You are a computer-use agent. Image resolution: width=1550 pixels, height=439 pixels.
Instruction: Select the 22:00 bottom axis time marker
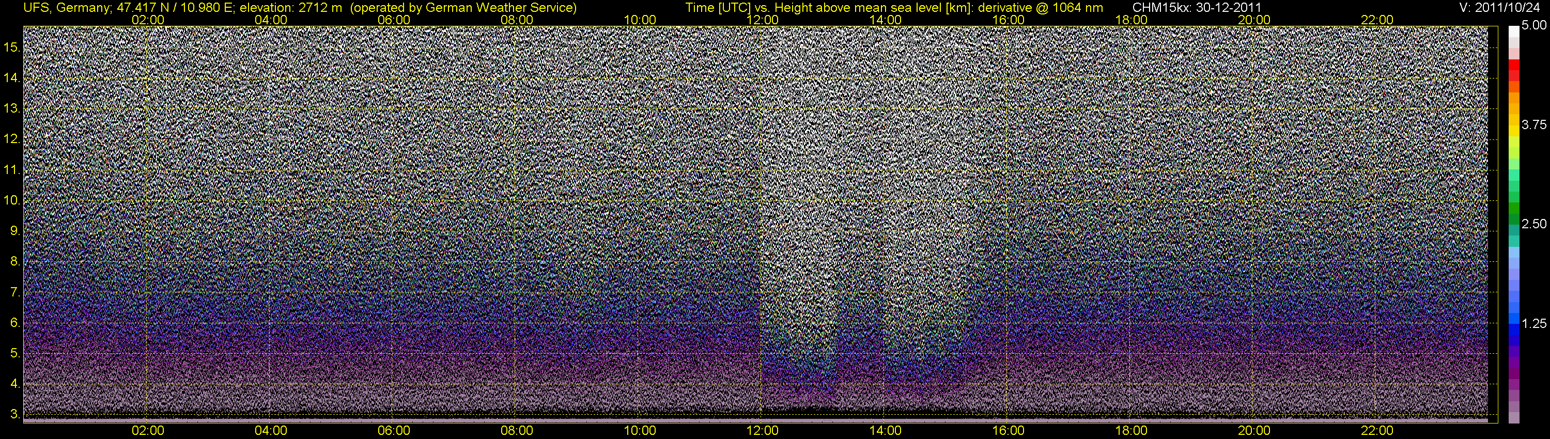1377,431
